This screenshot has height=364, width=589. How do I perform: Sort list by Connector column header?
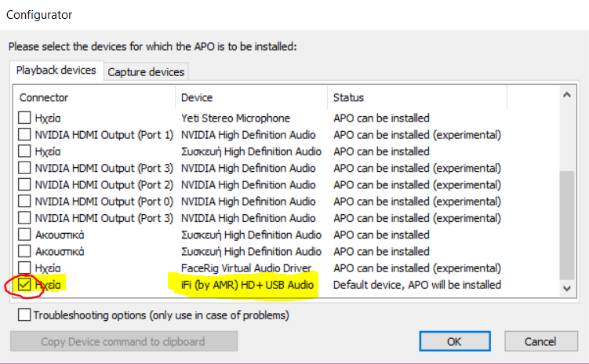pyautogui.click(x=94, y=98)
